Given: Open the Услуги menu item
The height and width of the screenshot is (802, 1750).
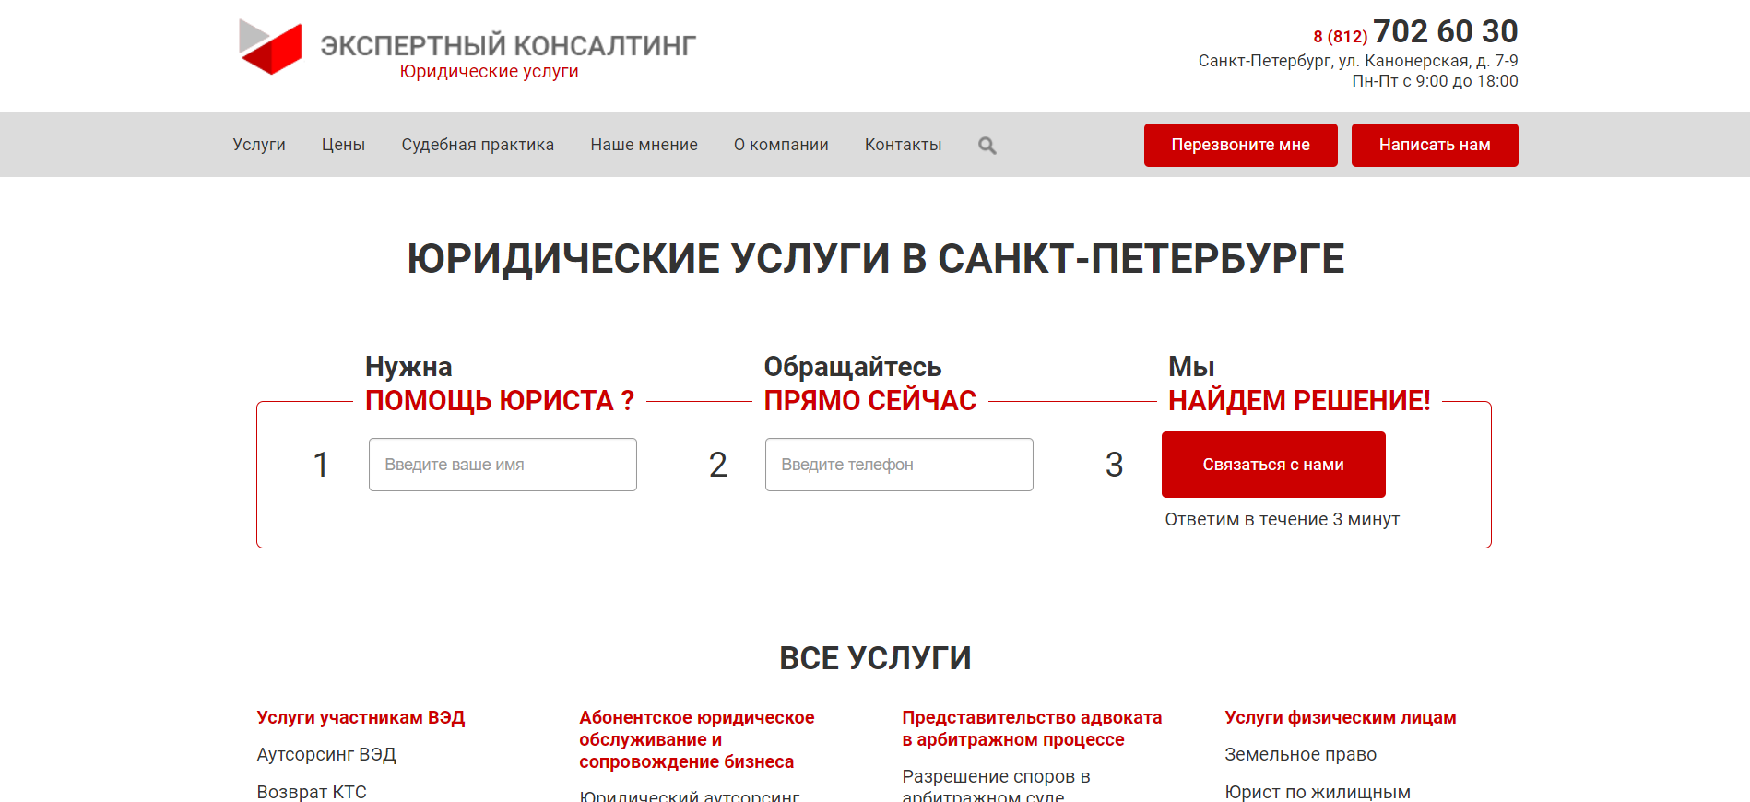Looking at the screenshot, I should pyautogui.click(x=259, y=145).
